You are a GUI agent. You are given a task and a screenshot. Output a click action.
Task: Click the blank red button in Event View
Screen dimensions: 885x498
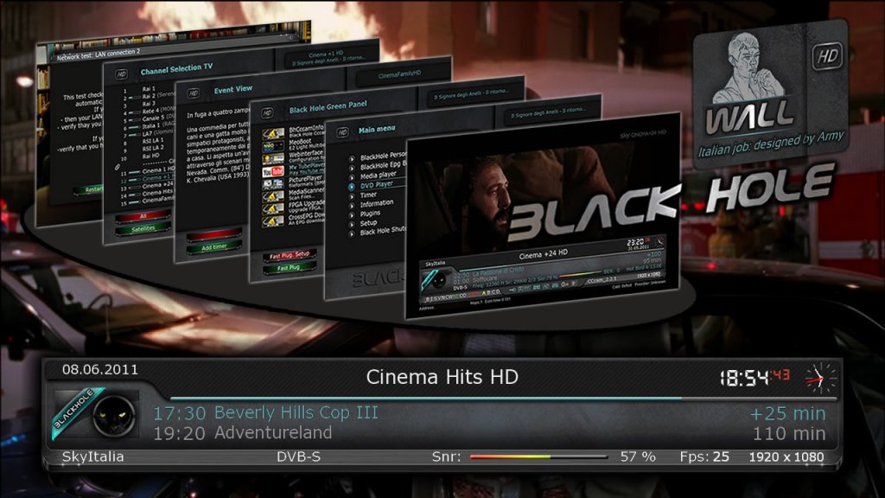point(214,233)
